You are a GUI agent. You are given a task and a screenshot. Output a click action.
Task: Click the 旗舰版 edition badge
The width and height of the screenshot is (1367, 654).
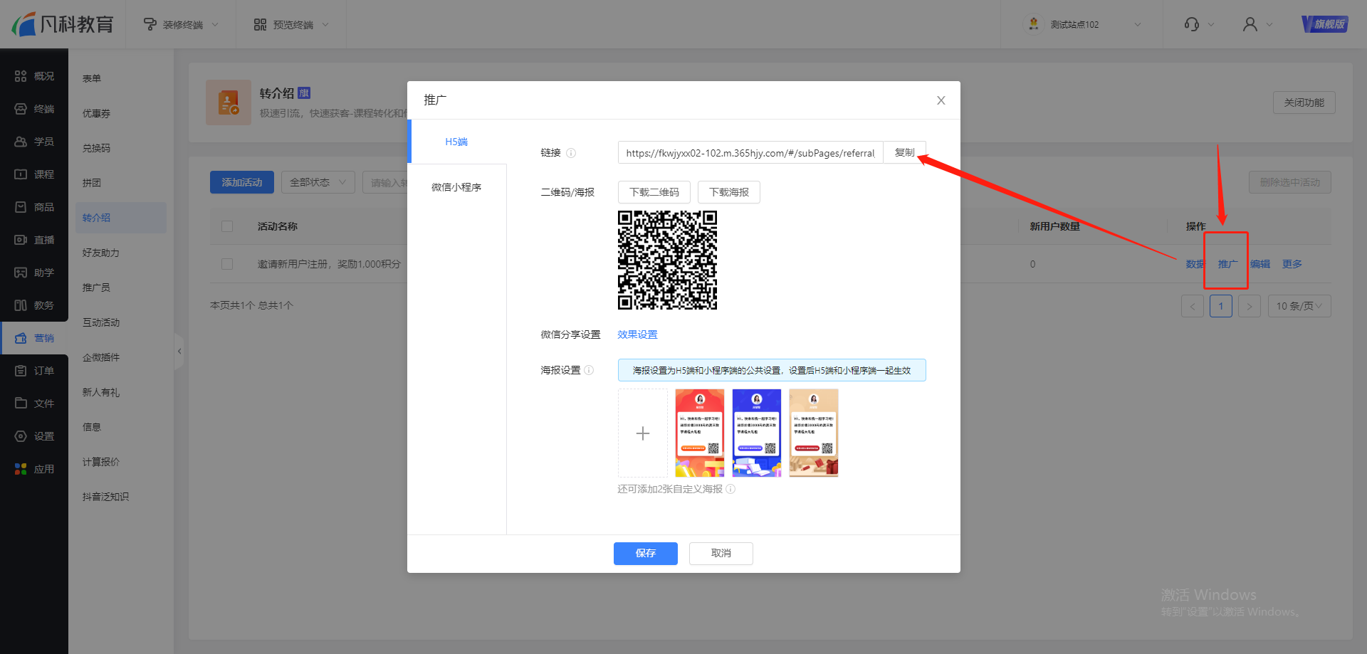pos(1325,24)
